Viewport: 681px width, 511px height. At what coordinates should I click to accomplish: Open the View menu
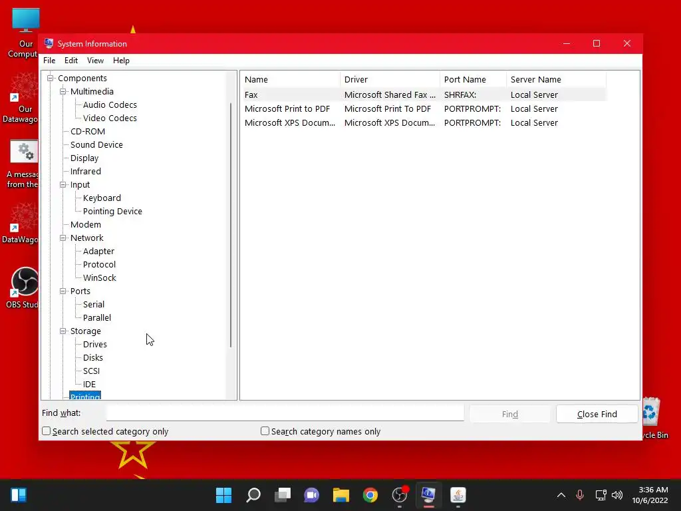pos(95,61)
